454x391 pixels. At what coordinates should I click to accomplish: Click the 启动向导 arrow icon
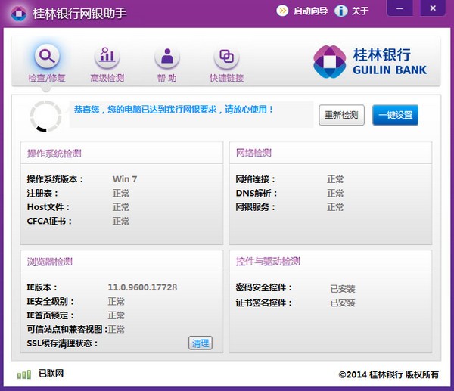(282, 11)
